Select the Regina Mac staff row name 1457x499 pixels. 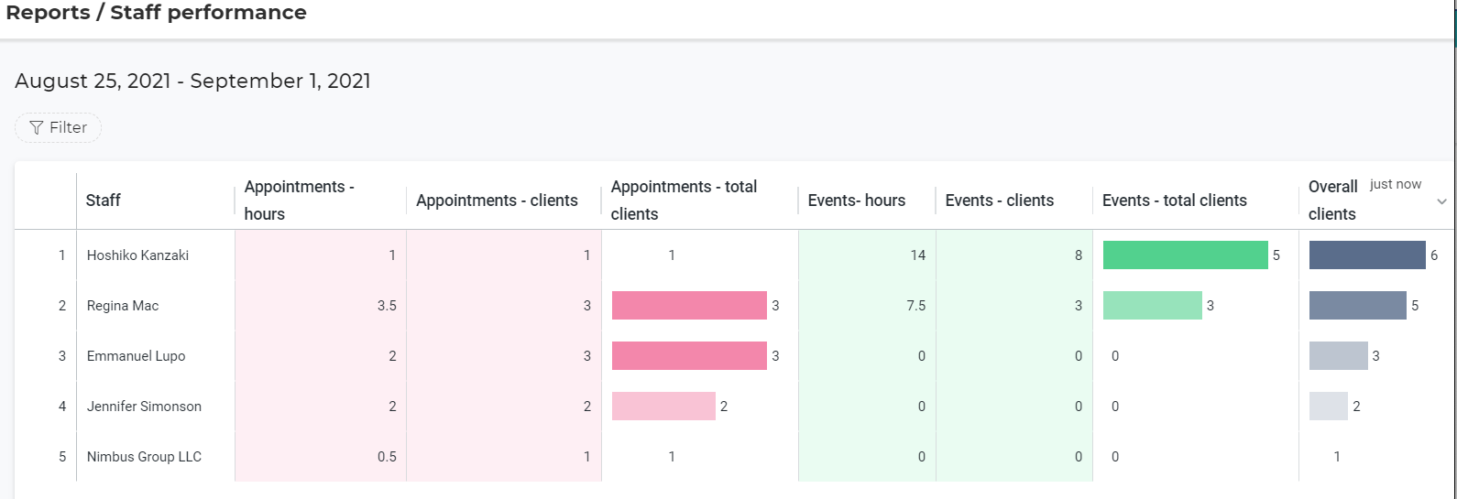pos(123,306)
